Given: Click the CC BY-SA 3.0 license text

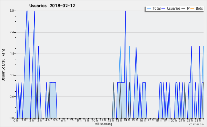Looking at the screenshot, I should click(x=196, y=124).
